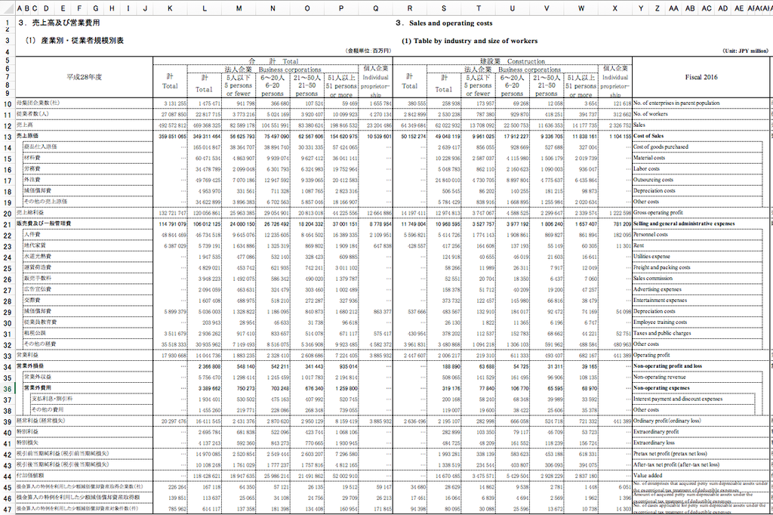Click the cell with value '114 791 079'
Screen dimensions: 773x515
(170, 224)
